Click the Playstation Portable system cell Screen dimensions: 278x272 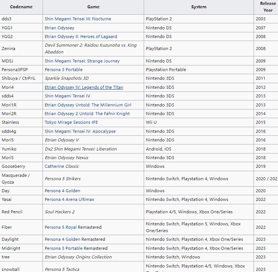click(199, 70)
